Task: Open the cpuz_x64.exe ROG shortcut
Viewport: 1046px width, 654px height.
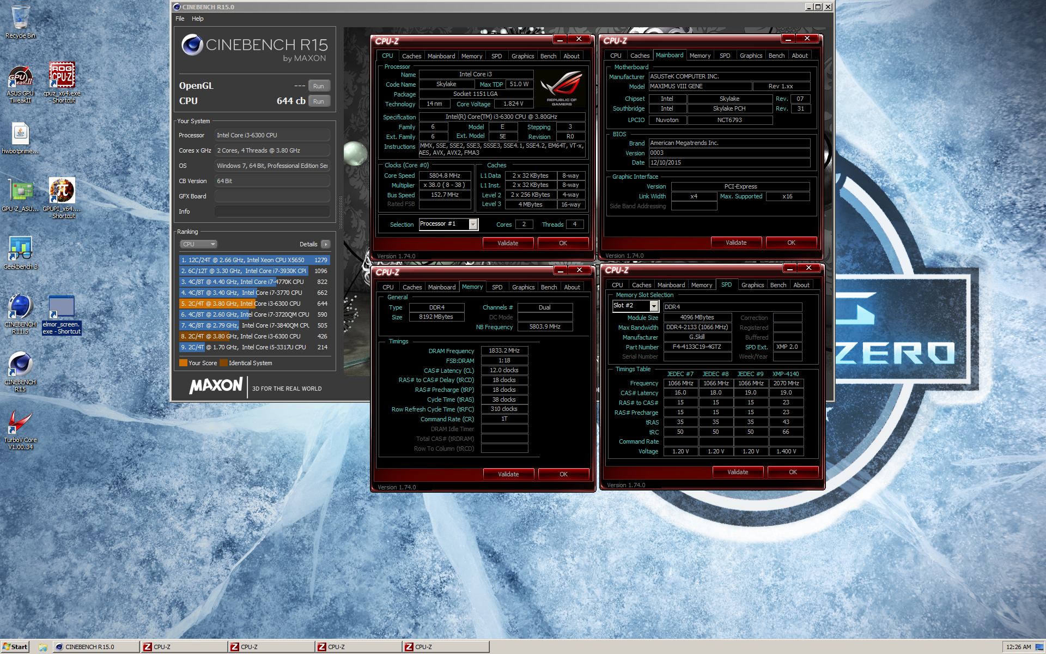Action: point(62,83)
